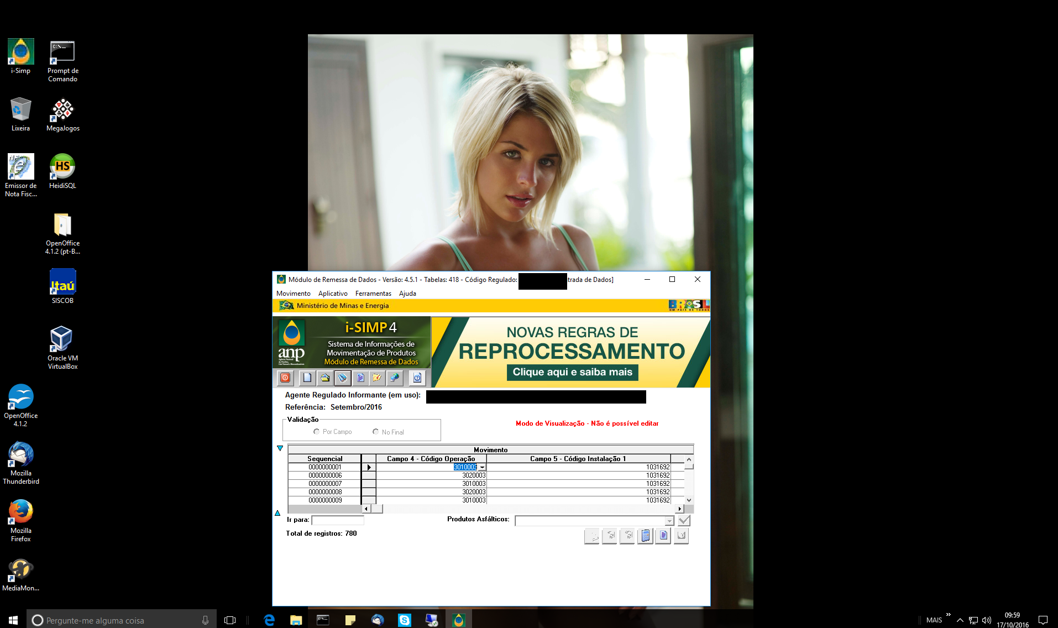
Task: Click the grid's scroll-left arrow
Action: click(x=366, y=509)
